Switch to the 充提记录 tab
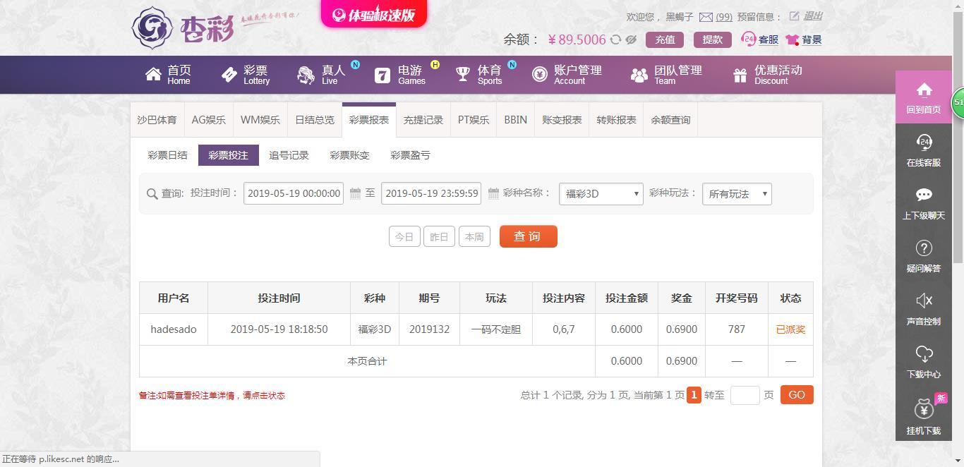The width and height of the screenshot is (964, 467). click(423, 120)
